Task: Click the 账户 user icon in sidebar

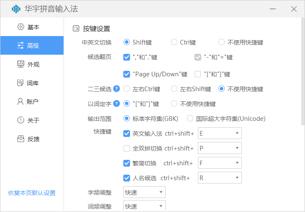Action: click(x=20, y=102)
